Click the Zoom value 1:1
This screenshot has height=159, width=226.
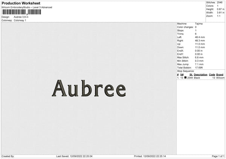point(218,16)
